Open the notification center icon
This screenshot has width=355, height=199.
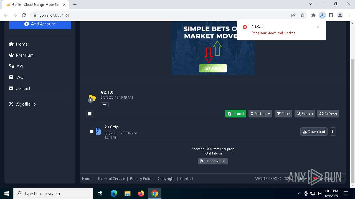tap(346, 193)
